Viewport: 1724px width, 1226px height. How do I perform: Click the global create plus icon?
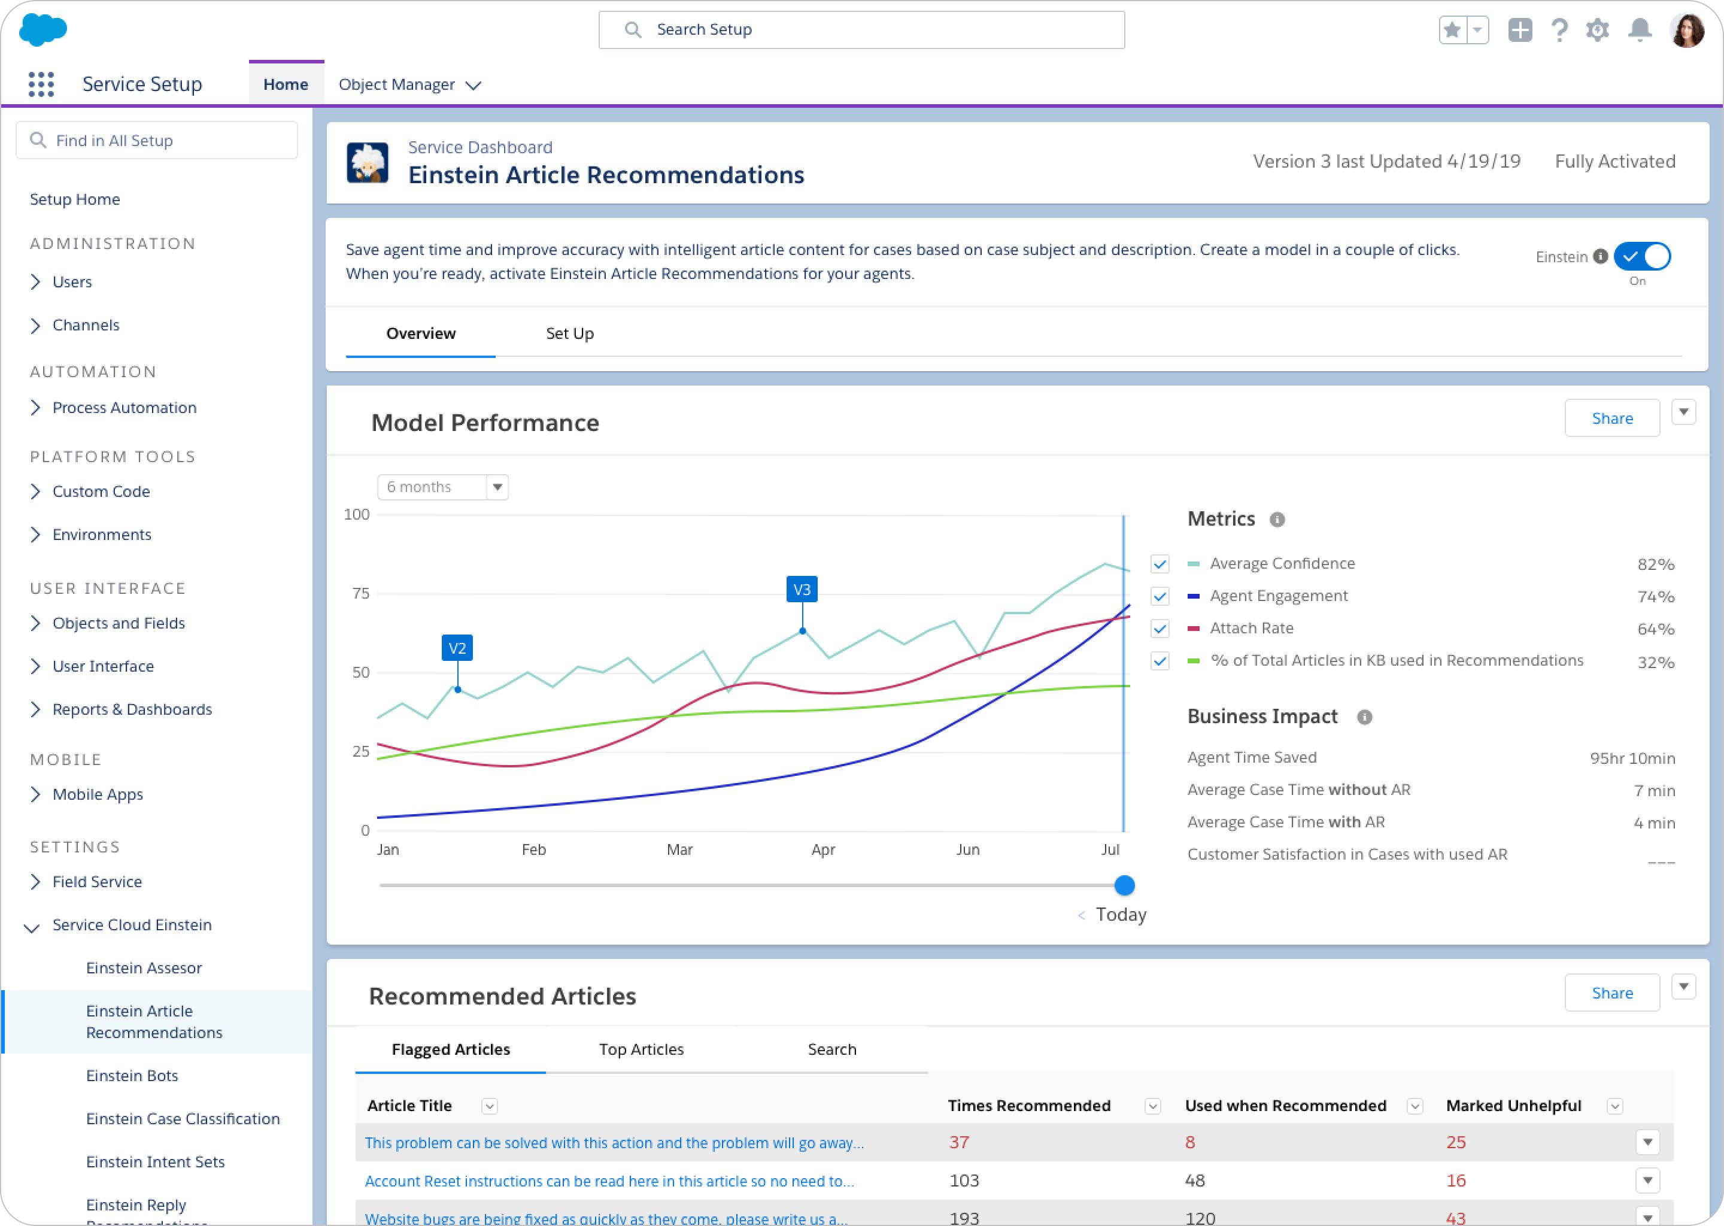tap(1519, 30)
